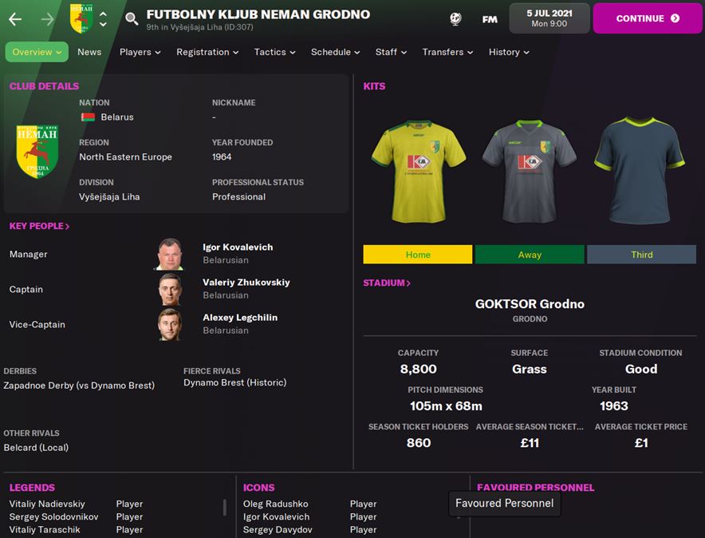Click Igor Kovalevich's manager portrait
705x538 pixels.
click(x=171, y=254)
